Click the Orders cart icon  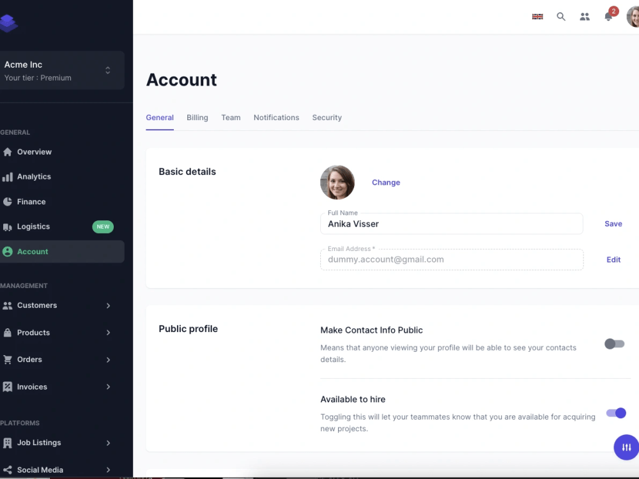pyautogui.click(x=7, y=360)
